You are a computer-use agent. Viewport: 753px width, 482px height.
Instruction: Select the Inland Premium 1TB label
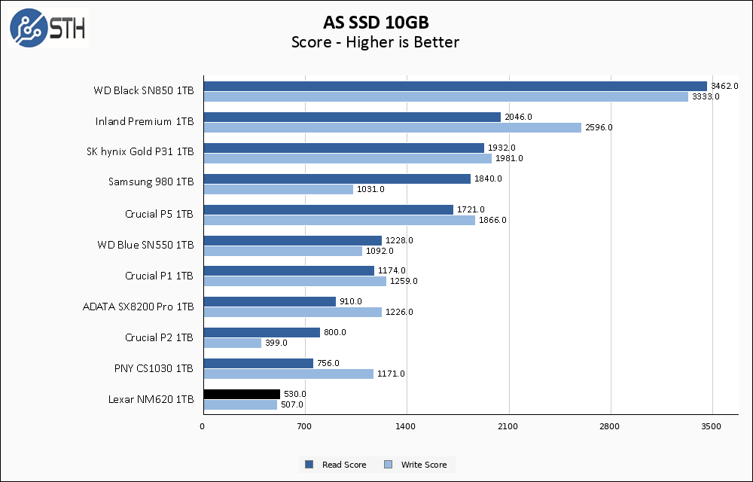[x=145, y=121]
